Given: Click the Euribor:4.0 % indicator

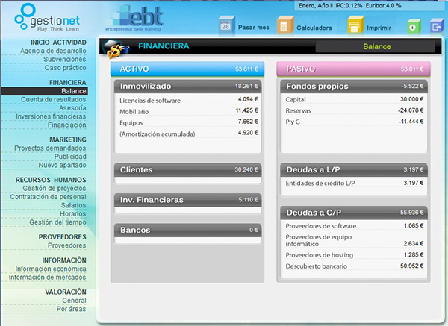Looking at the screenshot, I should [x=384, y=6].
